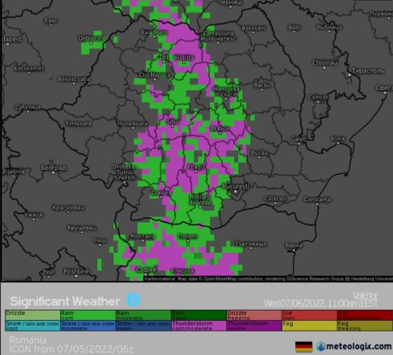Image resolution: width=393 pixels, height=355 pixels.
Task: Select the Rain moderate legend swatch
Action: tap(143, 315)
